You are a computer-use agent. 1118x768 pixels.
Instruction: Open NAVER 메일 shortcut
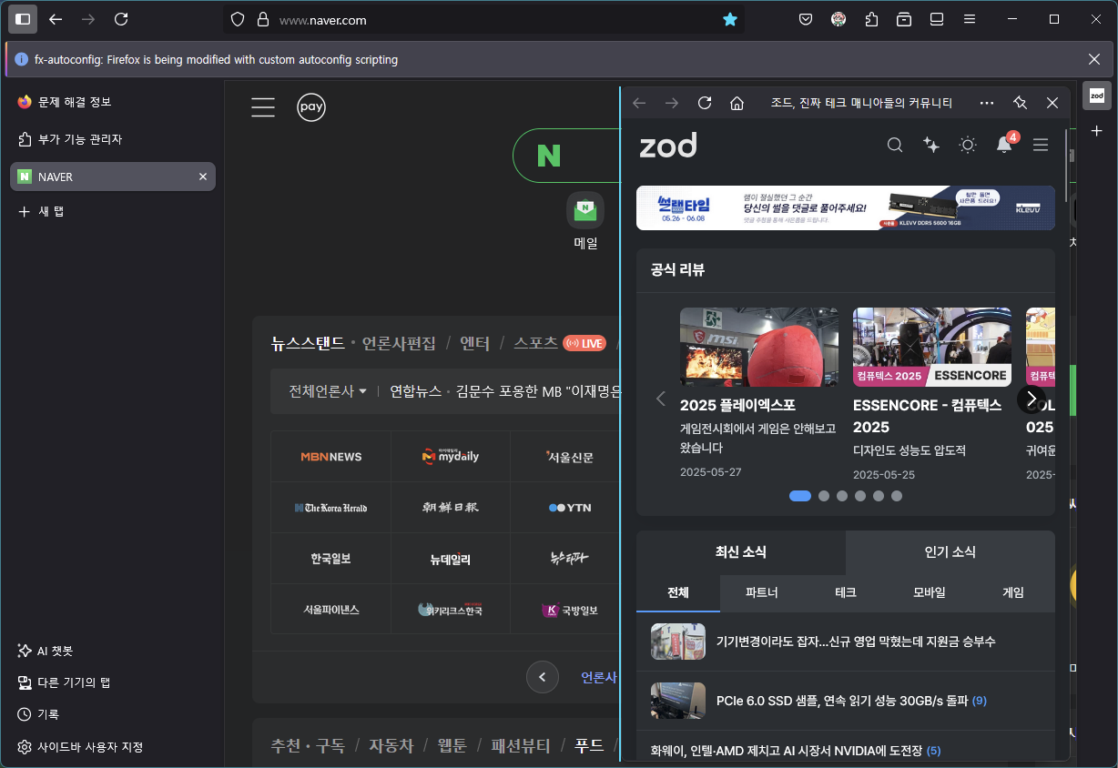pyautogui.click(x=585, y=221)
